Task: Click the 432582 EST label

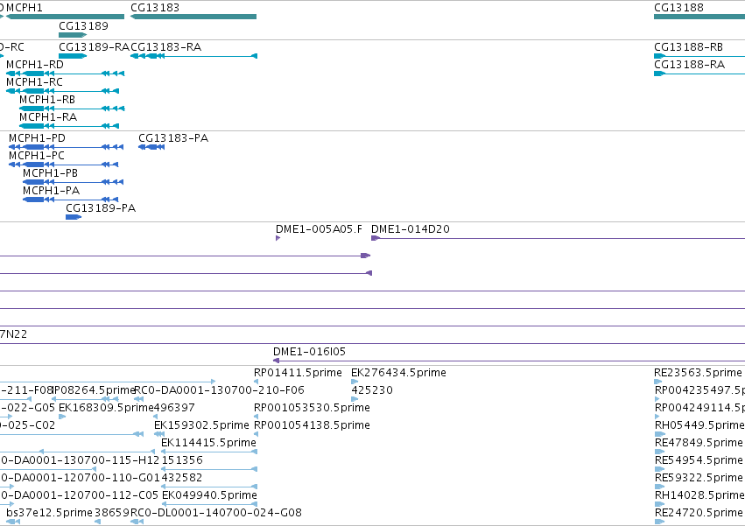Action: (182, 479)
